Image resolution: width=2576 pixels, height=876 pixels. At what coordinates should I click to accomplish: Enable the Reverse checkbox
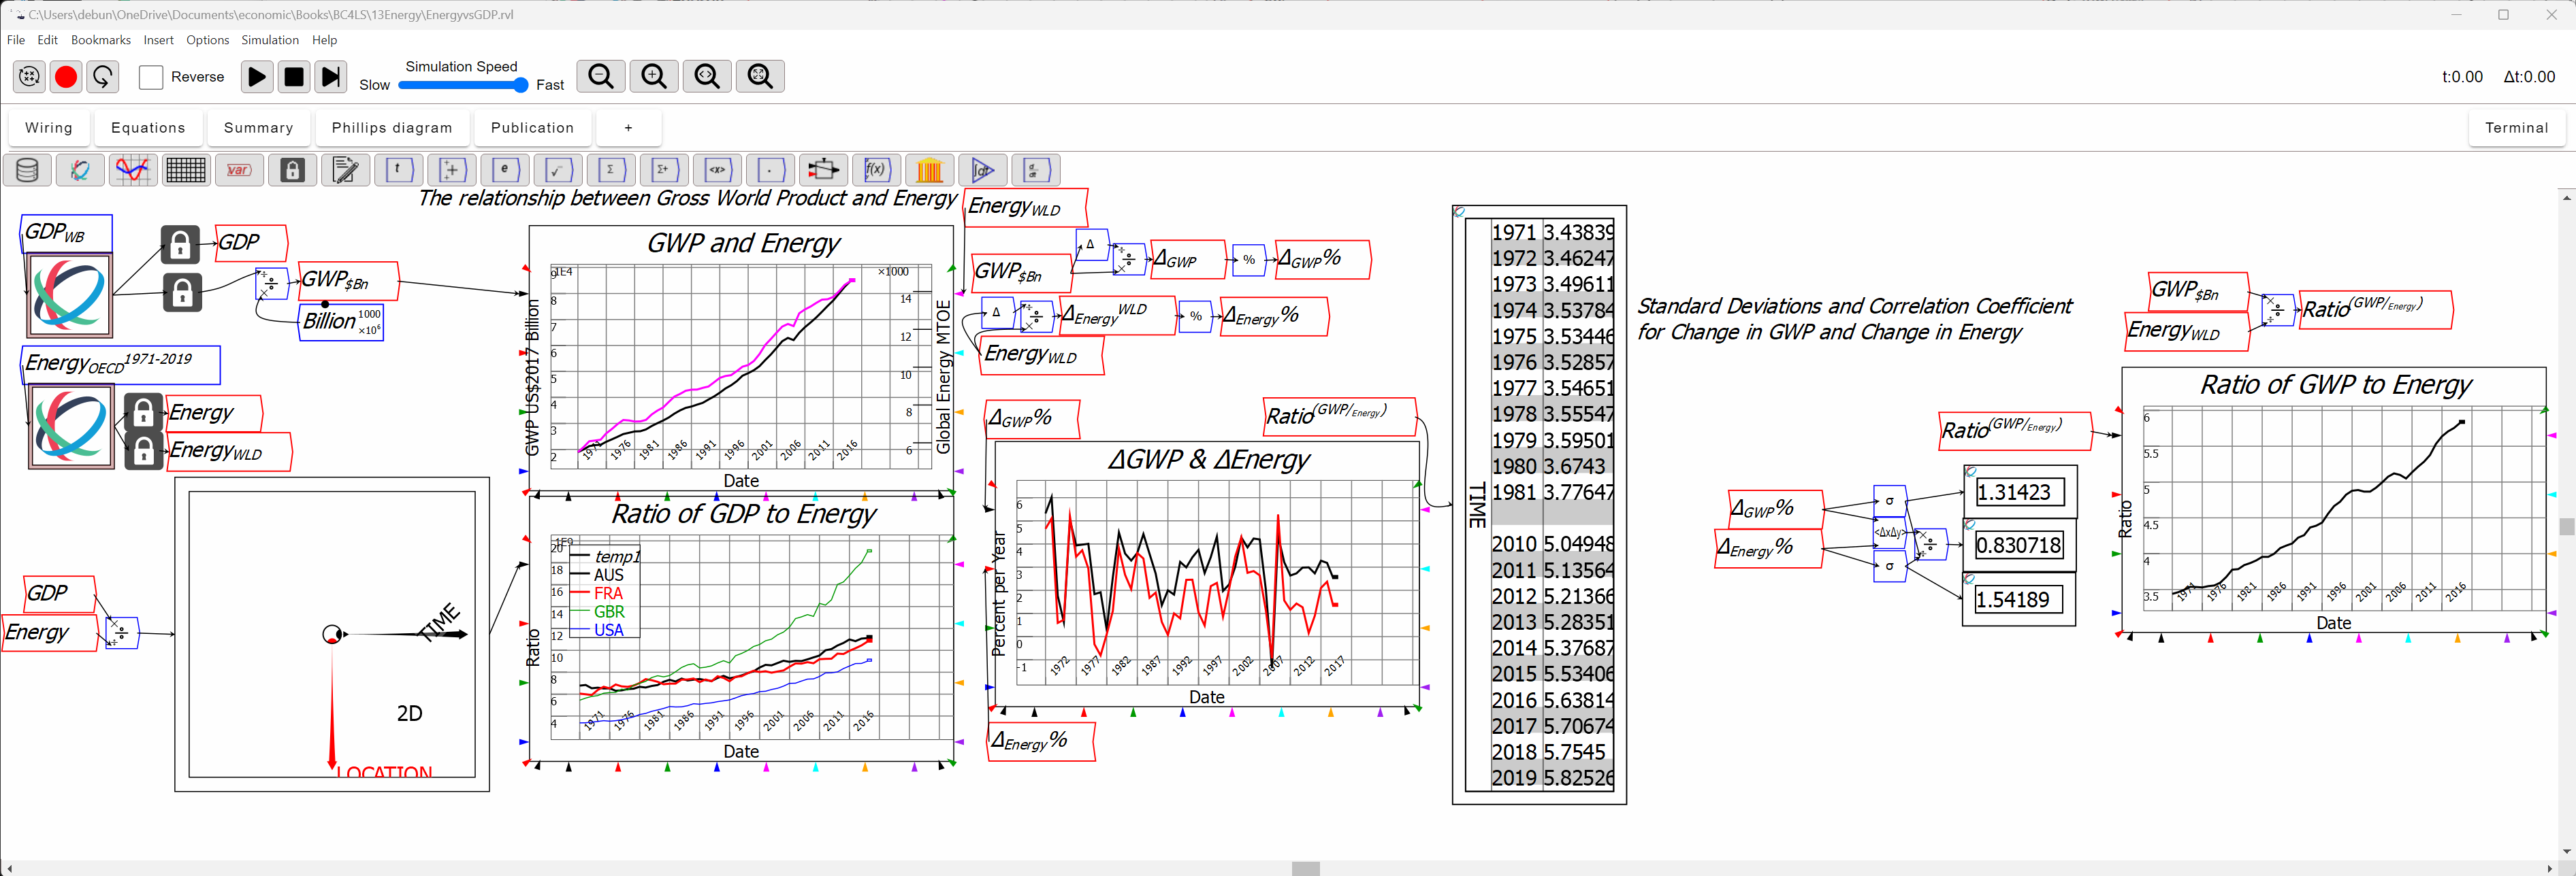pyautogui.click(x=151, y=77)
